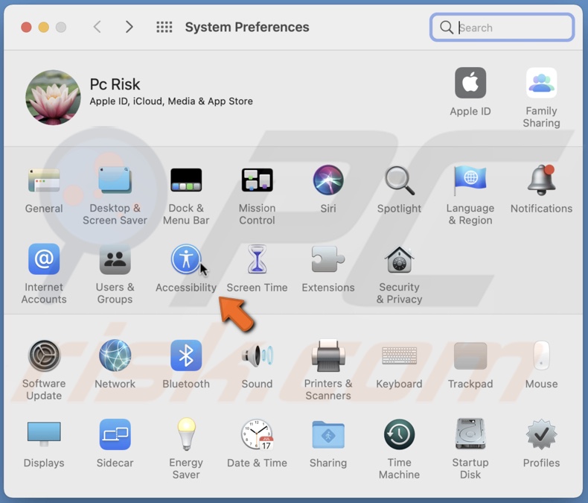
Task: Open Energy Saver settings
Action: tap(185, 435)
